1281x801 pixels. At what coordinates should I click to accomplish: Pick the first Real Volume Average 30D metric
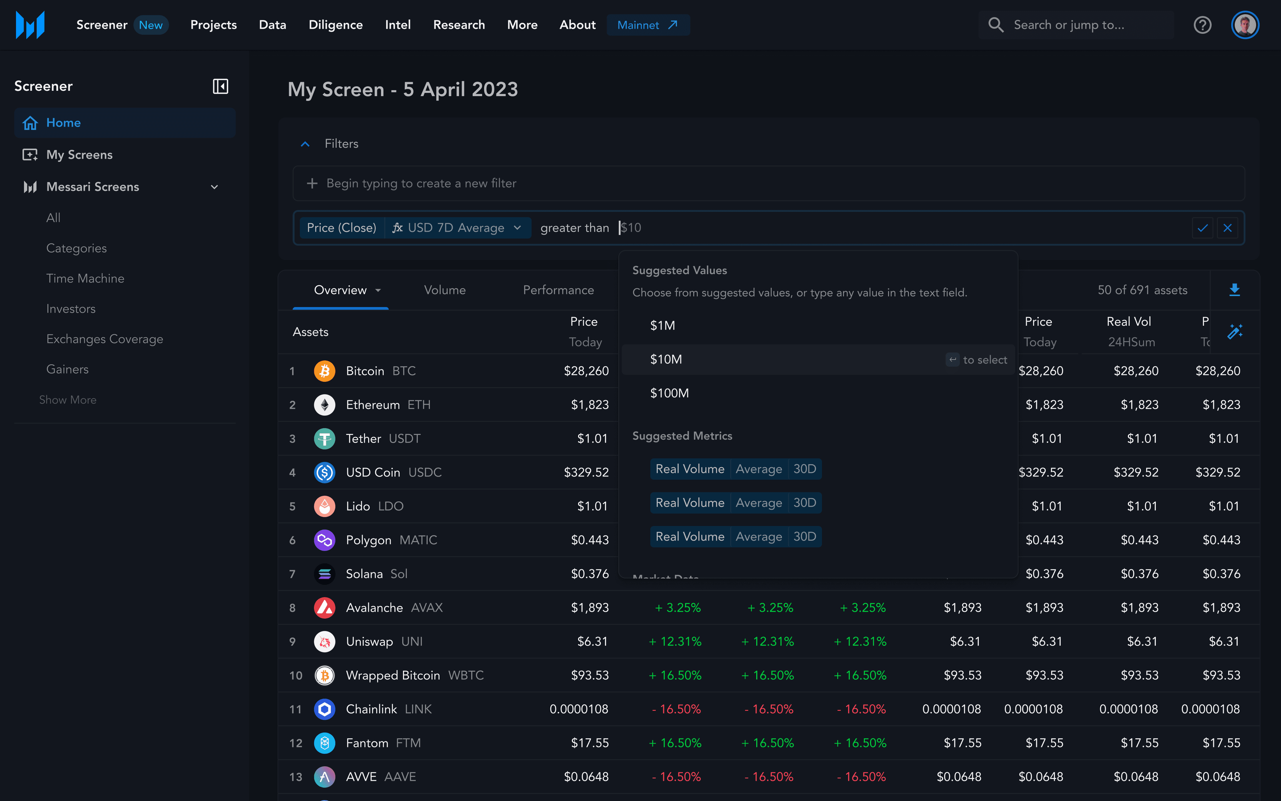(735, 469)
